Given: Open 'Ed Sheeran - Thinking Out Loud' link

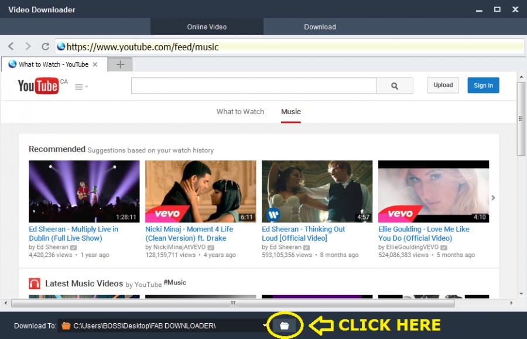Looking at the screenshot, I should 303,234.
